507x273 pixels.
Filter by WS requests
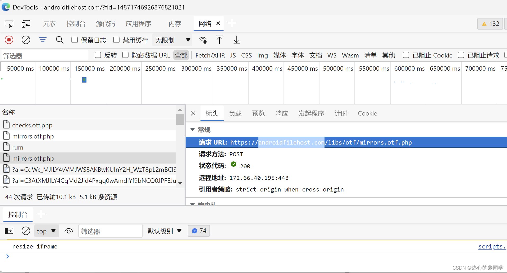point(332,55)
